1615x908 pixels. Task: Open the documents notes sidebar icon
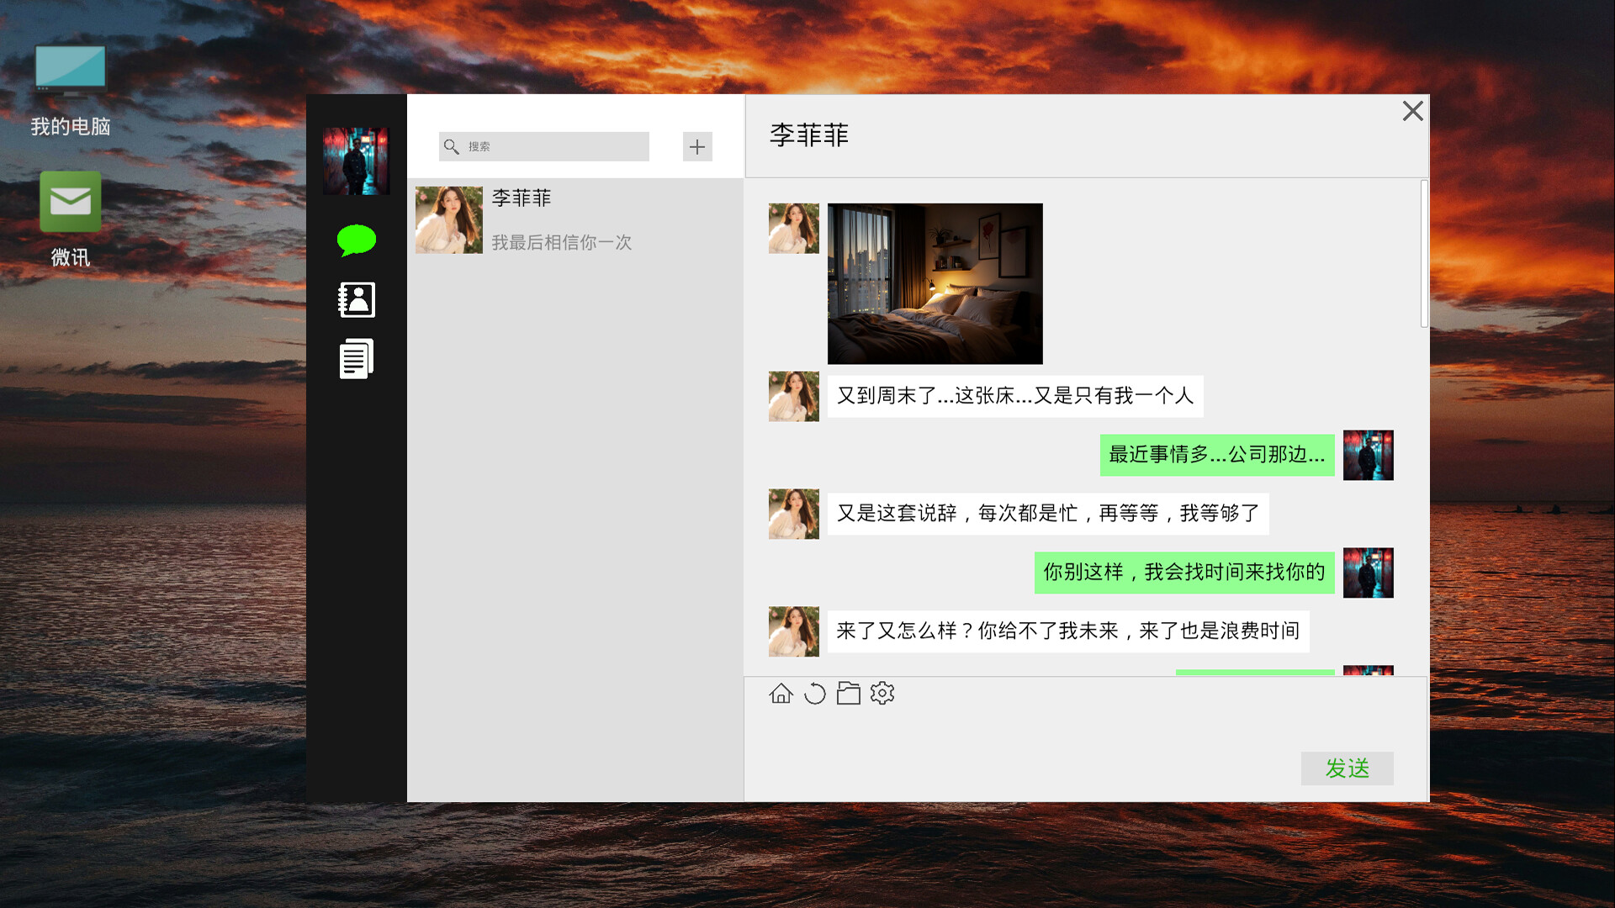357,359
